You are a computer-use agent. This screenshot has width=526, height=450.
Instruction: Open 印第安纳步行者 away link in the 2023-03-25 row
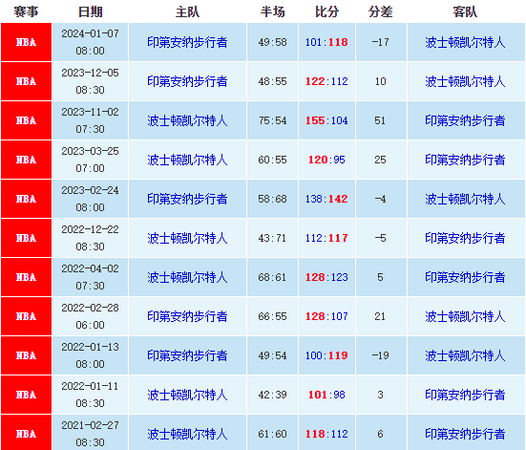tap(465, 160)
